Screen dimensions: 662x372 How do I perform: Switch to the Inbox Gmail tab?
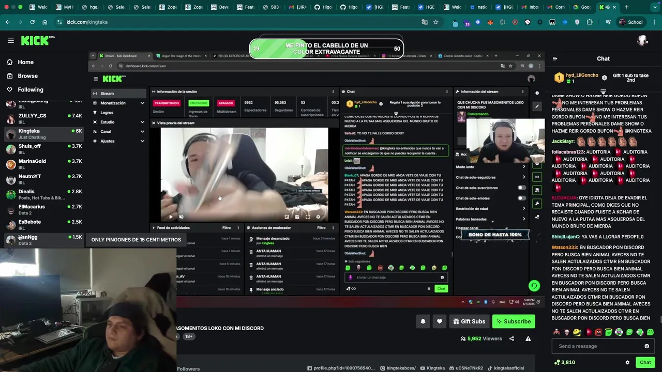point(531,7)
